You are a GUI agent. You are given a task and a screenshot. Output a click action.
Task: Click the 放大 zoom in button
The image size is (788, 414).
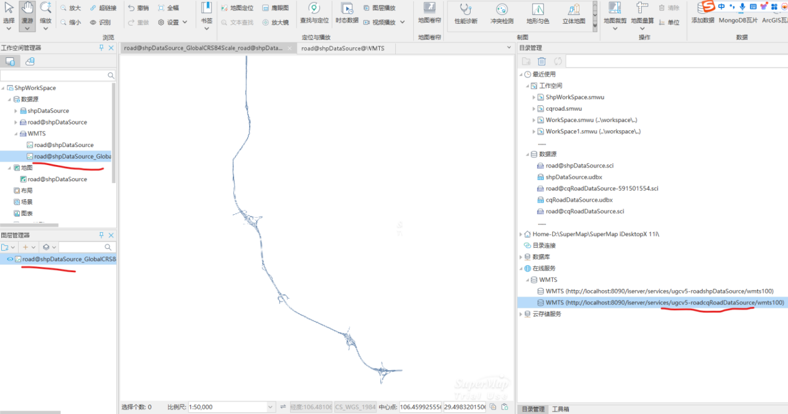point(70,8)
